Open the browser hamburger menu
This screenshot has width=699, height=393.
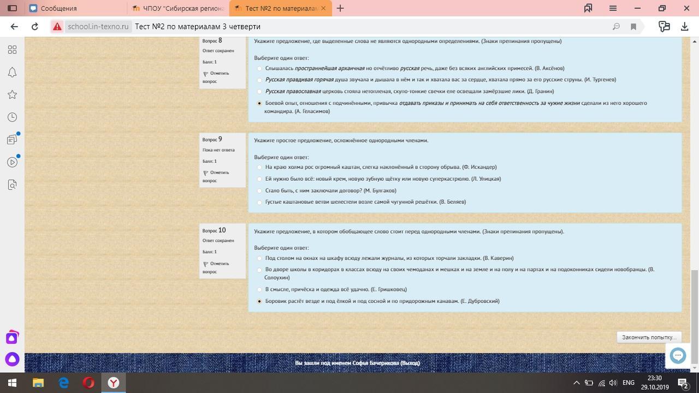[613, 8]
